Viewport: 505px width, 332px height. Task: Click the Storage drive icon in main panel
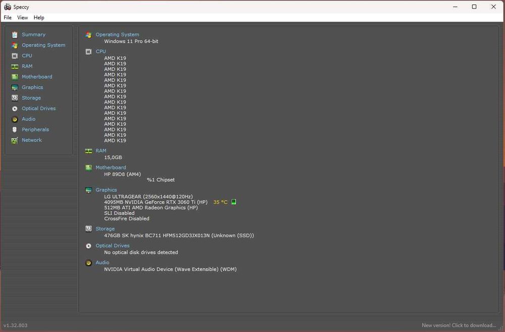pyautogui.click(x=88, y=229)
